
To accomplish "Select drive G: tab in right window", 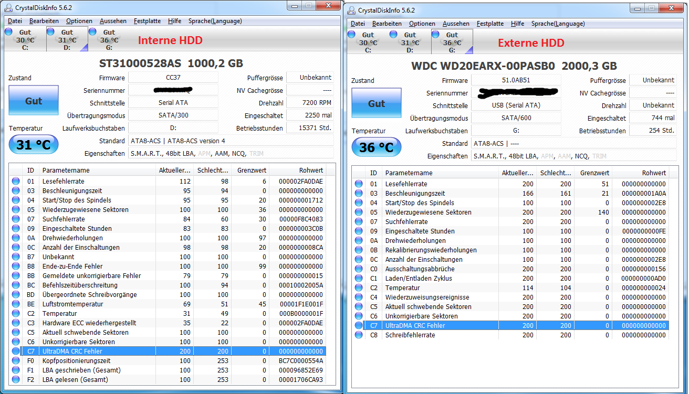I will point(452,42).
